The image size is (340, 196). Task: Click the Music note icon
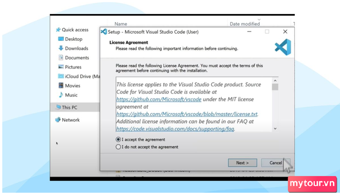[x=61, y=95]
